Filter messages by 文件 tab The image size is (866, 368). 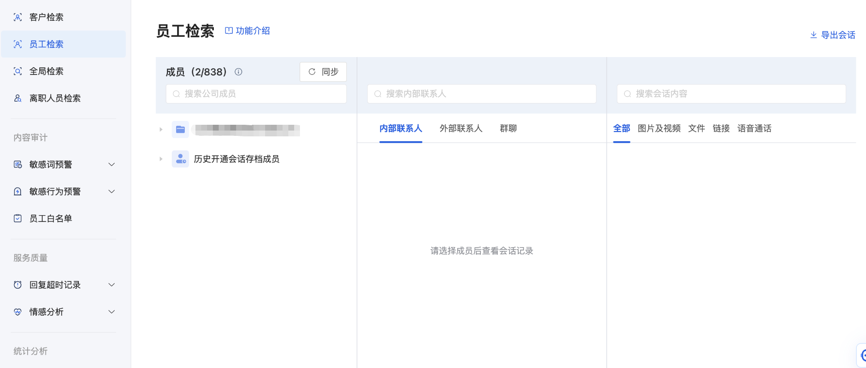tap(697, 129)
